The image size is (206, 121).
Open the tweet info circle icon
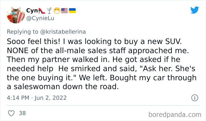[194, 97]
